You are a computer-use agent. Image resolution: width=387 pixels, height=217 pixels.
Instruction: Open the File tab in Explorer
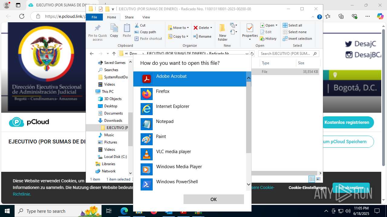(94, 17)
